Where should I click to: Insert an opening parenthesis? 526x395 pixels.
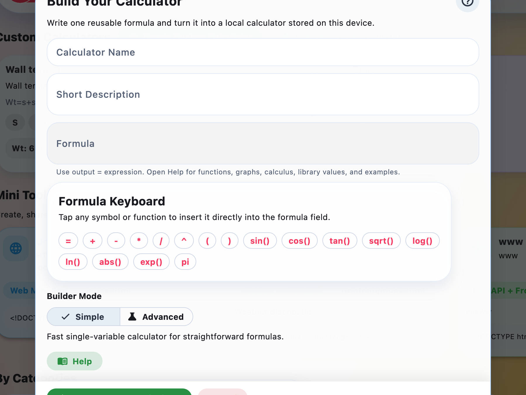(x=207, y=241)
